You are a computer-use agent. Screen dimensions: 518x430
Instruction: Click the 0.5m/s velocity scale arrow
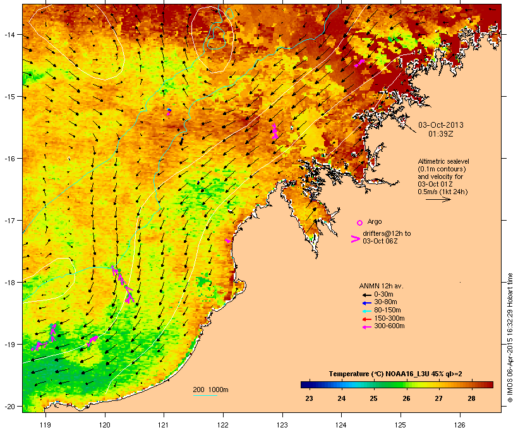[438, 199]
